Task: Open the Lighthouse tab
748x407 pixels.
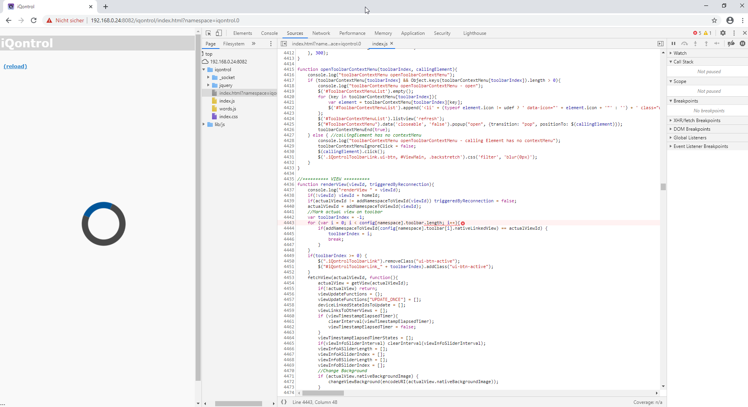Action: pyautogui.click(x=475, y=33)
